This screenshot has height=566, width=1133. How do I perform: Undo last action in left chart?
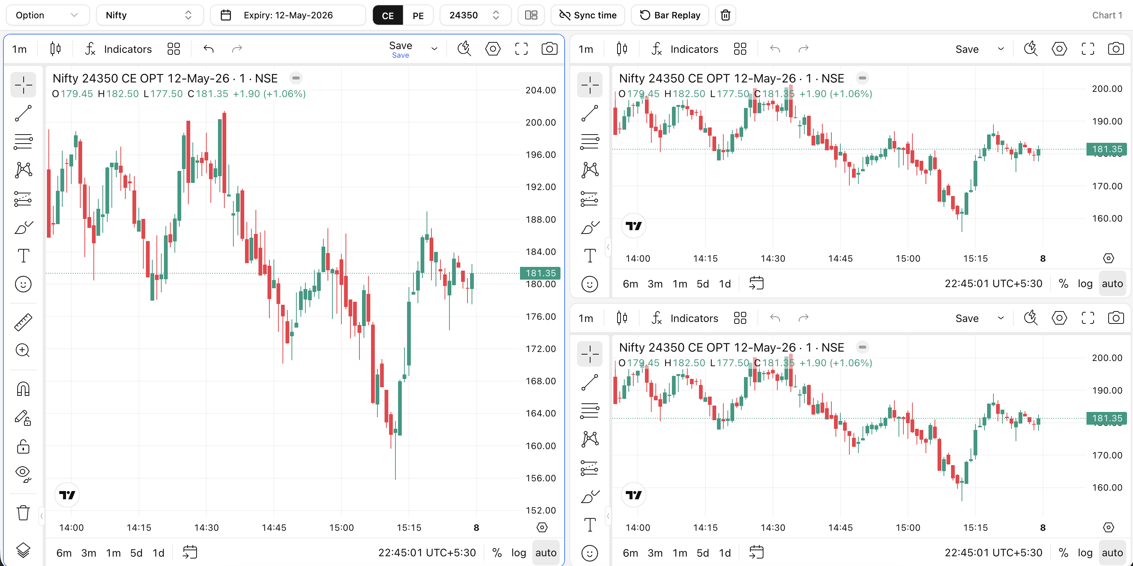coord(209,49)
